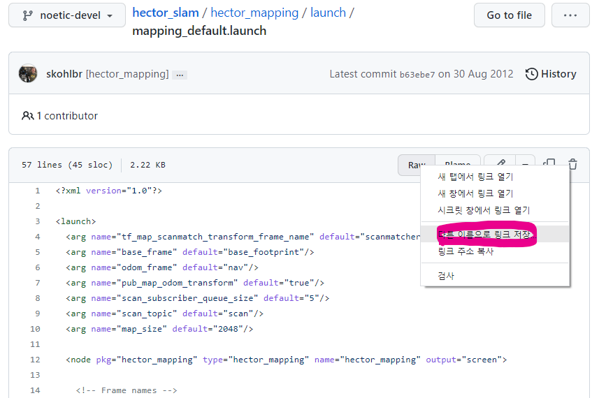
Task: Navigate to the launch folder breadcrumb
Action: tap(328, 13)
